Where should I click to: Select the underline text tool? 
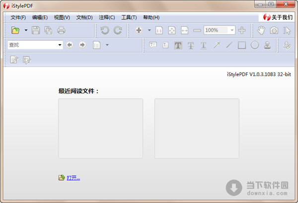[x=203, y=45]
